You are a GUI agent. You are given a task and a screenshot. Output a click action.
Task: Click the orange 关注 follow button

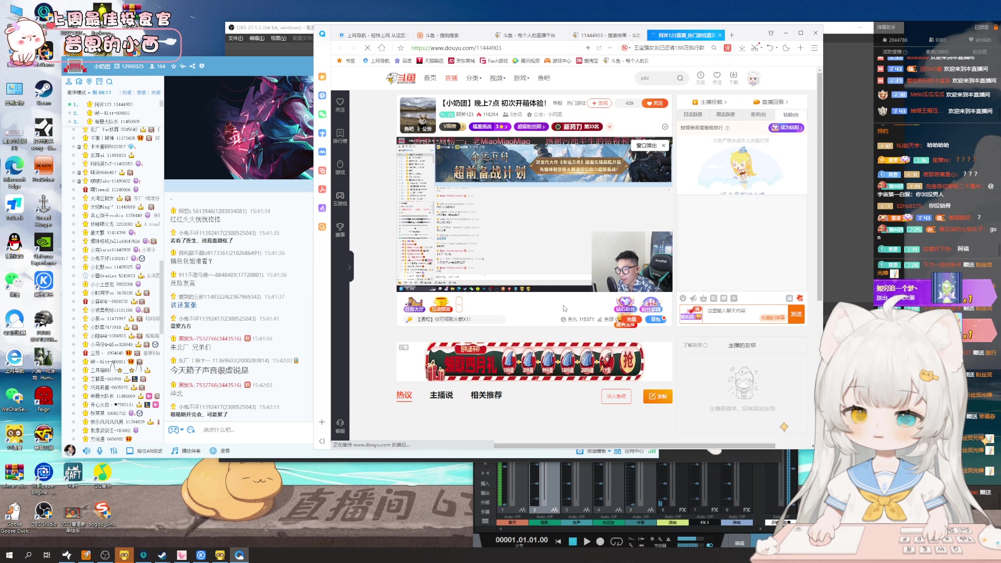coord(655,103)
